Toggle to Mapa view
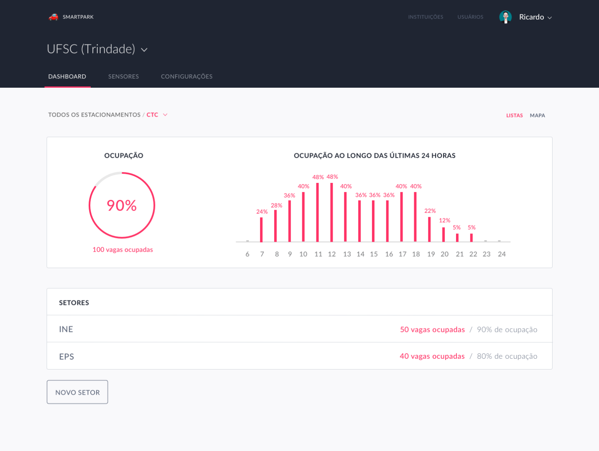 (x=537, y=116)
